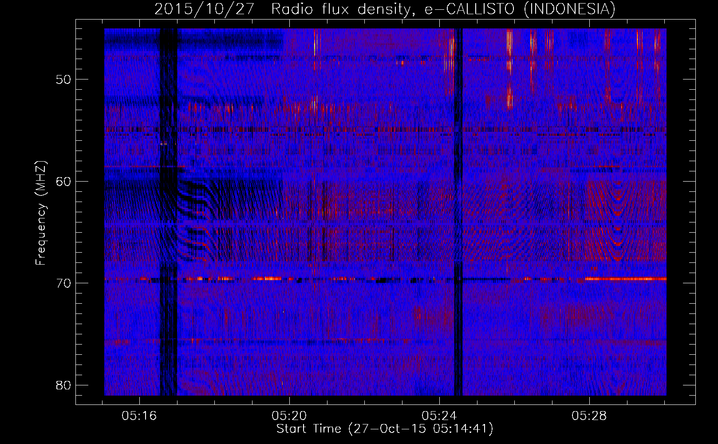Click the 60 frequency tick label
This screenshot has width=718, height=444.
[x=64, y=182]
